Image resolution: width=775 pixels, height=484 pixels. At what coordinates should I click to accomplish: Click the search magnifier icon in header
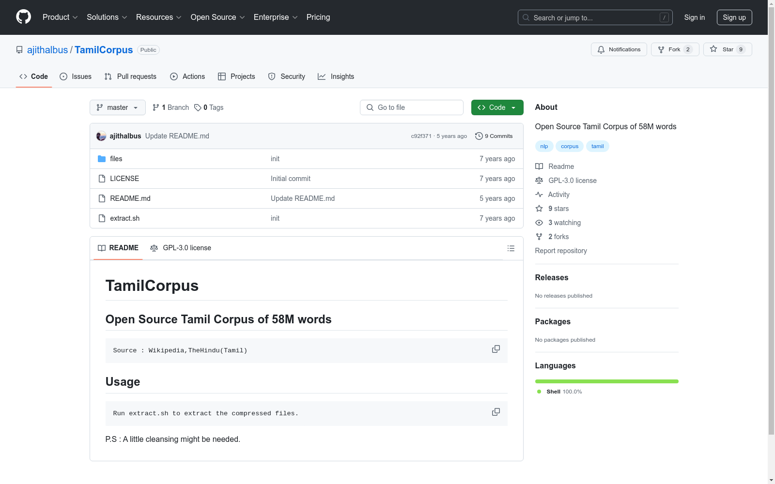(x=526, y=17)
